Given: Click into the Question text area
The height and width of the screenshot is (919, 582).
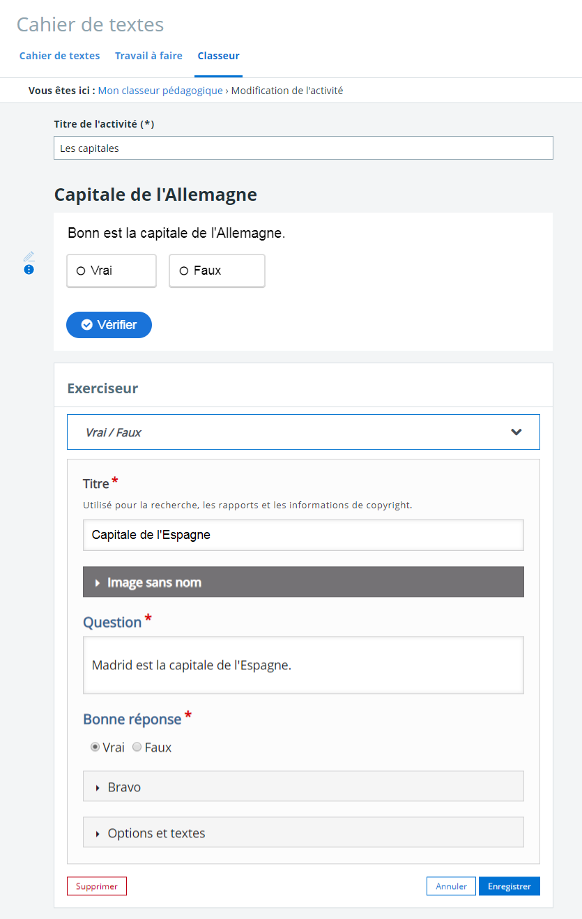Looking at the screenshot, I should pyautogui.click(x=303, y=665).
